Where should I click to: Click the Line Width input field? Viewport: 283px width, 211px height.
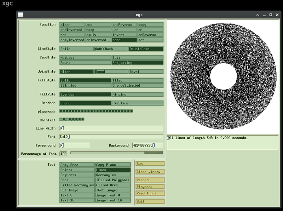pos(111,128)
